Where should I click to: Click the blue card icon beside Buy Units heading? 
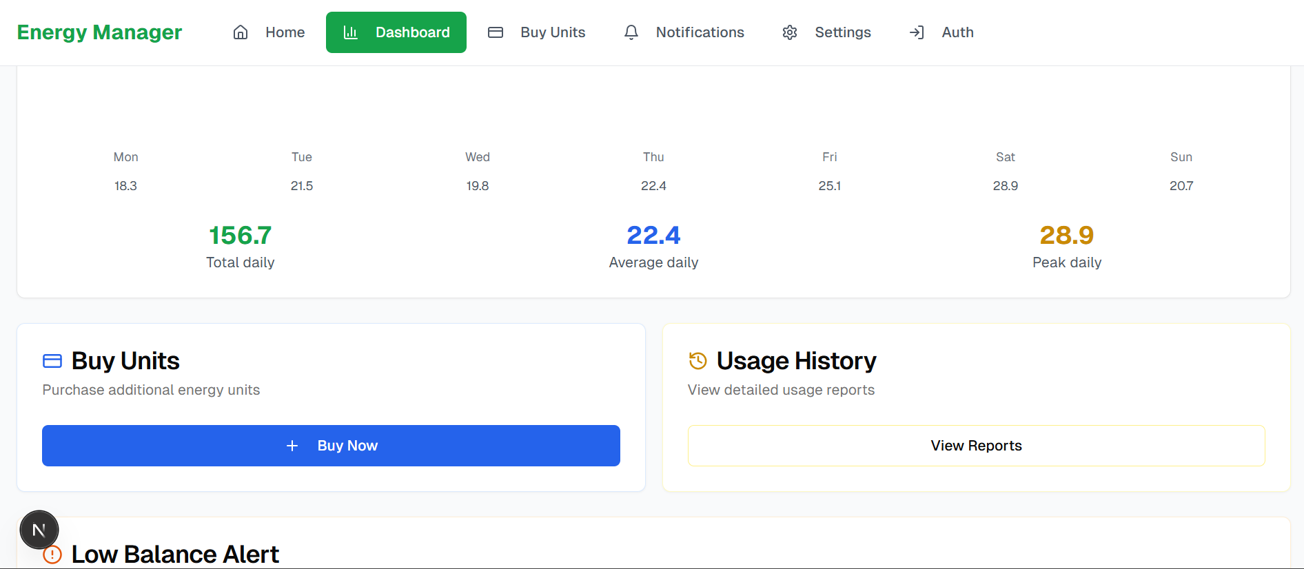[52, 361]
